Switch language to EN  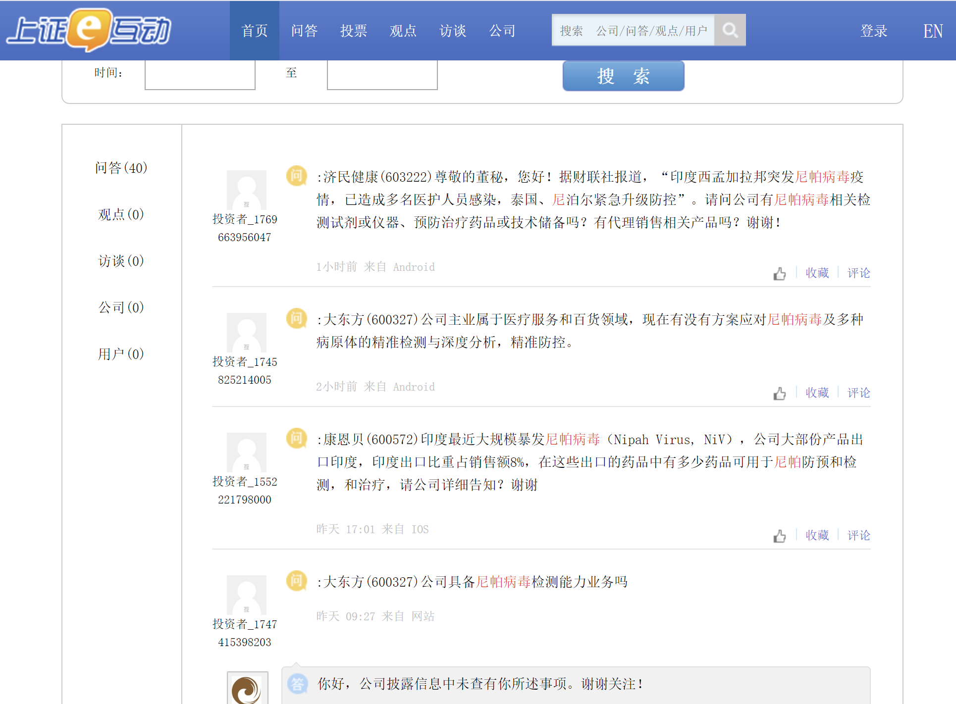coord(933,31)
